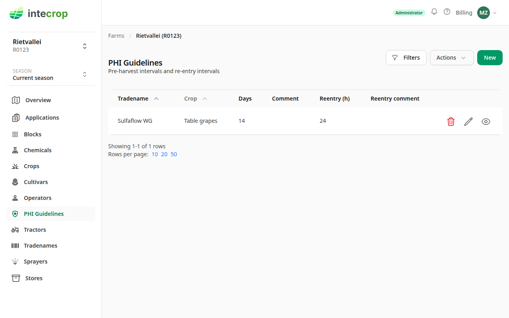Click the Reentry (h) column header

pos(335,99)
